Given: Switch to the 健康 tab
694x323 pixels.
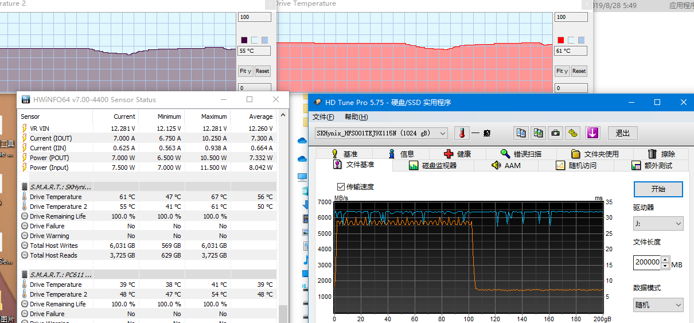Looking at the screenshot, I should [x=457, y=154].
